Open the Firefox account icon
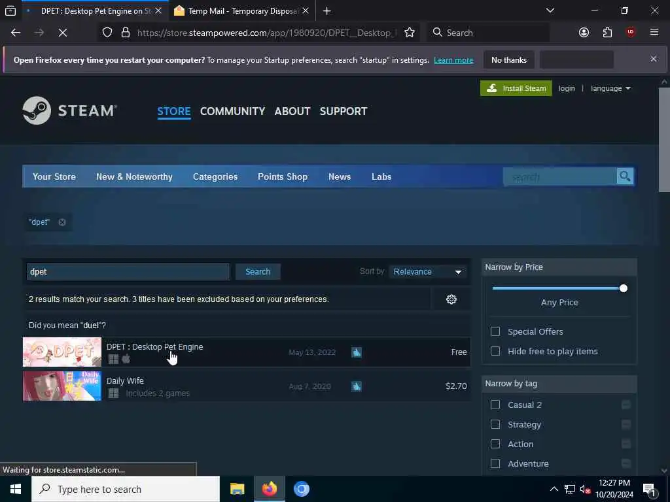 tap(584, 33)
